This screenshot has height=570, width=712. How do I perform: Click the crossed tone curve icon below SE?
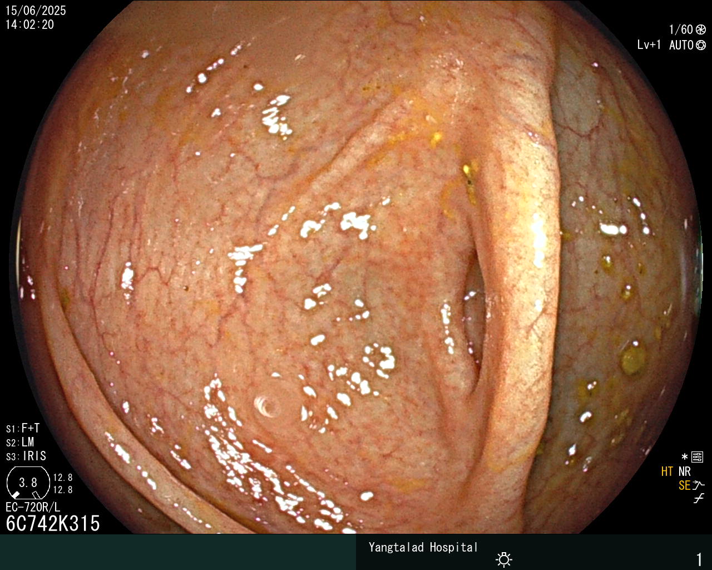(x=699, y=499)
